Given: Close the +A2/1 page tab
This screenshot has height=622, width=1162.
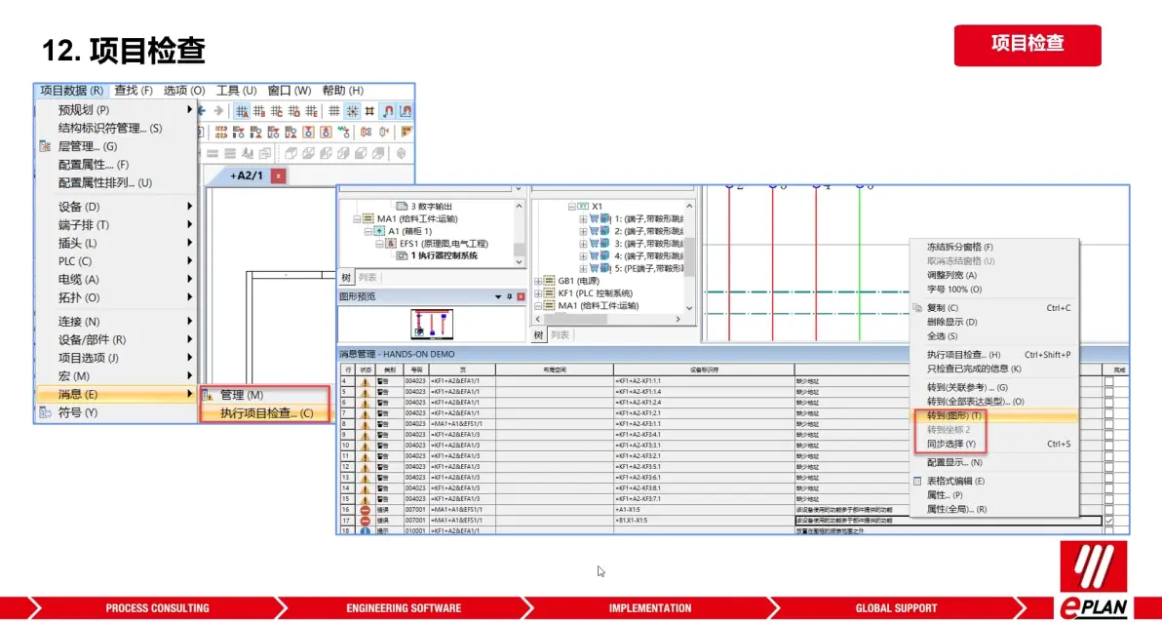Looking at the screenshot, I should tap(278, 176).
